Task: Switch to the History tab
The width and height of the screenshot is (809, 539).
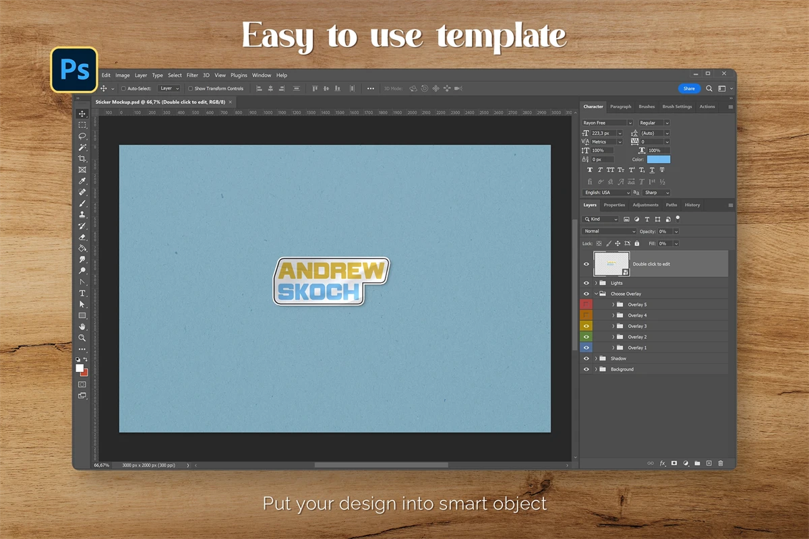Action: (692, 205)
